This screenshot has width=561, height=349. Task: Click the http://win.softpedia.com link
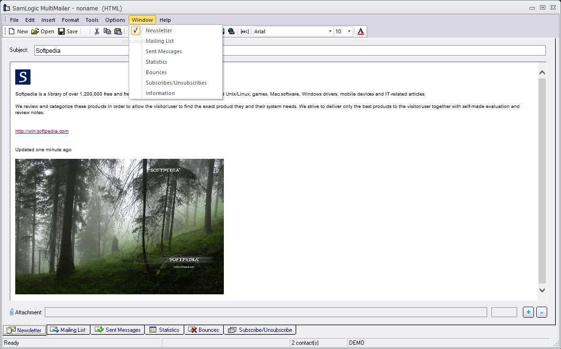[x=42, y=131]
